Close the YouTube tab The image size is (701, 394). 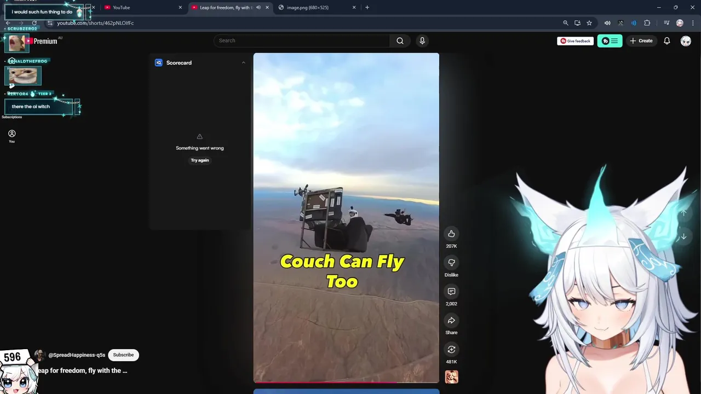click(180, 8)
